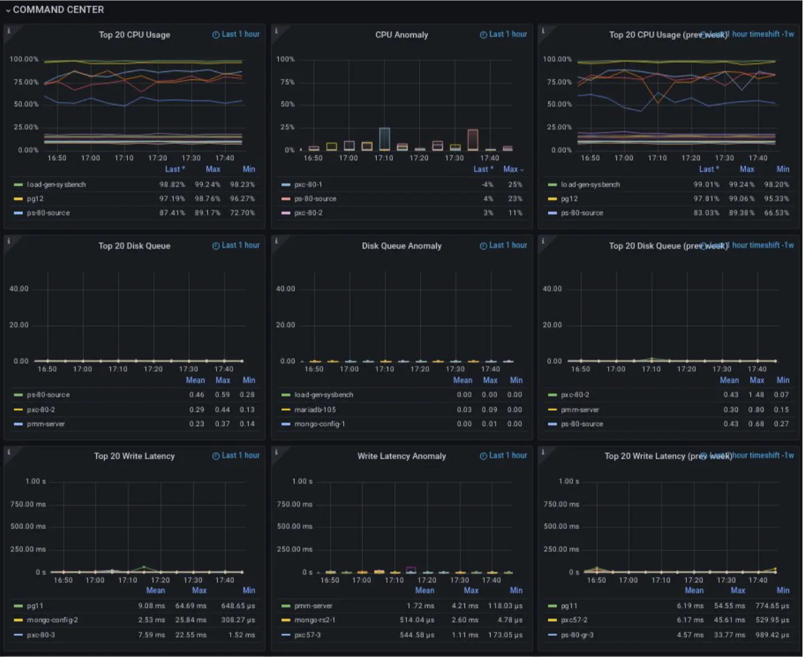Open info icon on Top 20 Write Latency panel
The height and width of the screenshot is (657, 803).
[9, 452]
